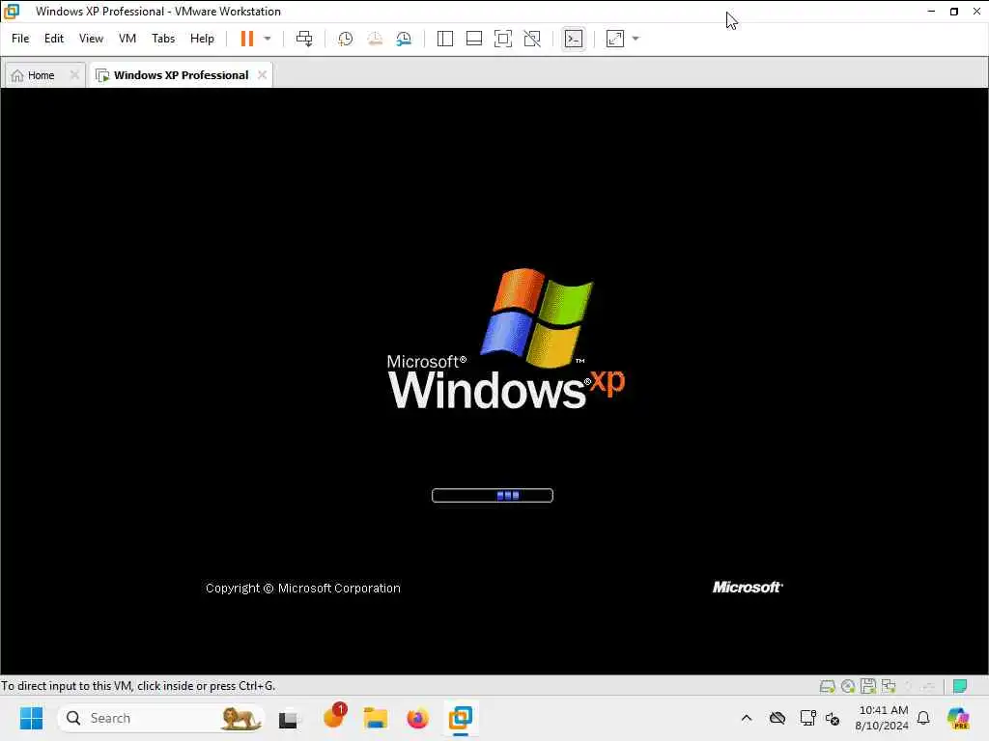Toggle the library sidebar panel
This screenshot has height=741, width=989.
(x=444, y=39)
